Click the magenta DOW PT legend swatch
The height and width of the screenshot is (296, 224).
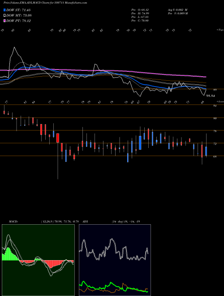click(x=5, y=21)
